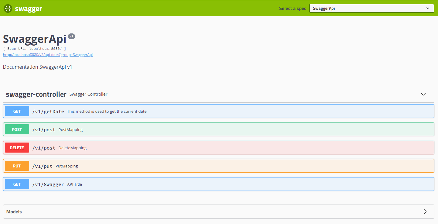This screenshot has width=438, height=224.
Task: Click the 'PostMapping' description text
Action: point(70,130)
